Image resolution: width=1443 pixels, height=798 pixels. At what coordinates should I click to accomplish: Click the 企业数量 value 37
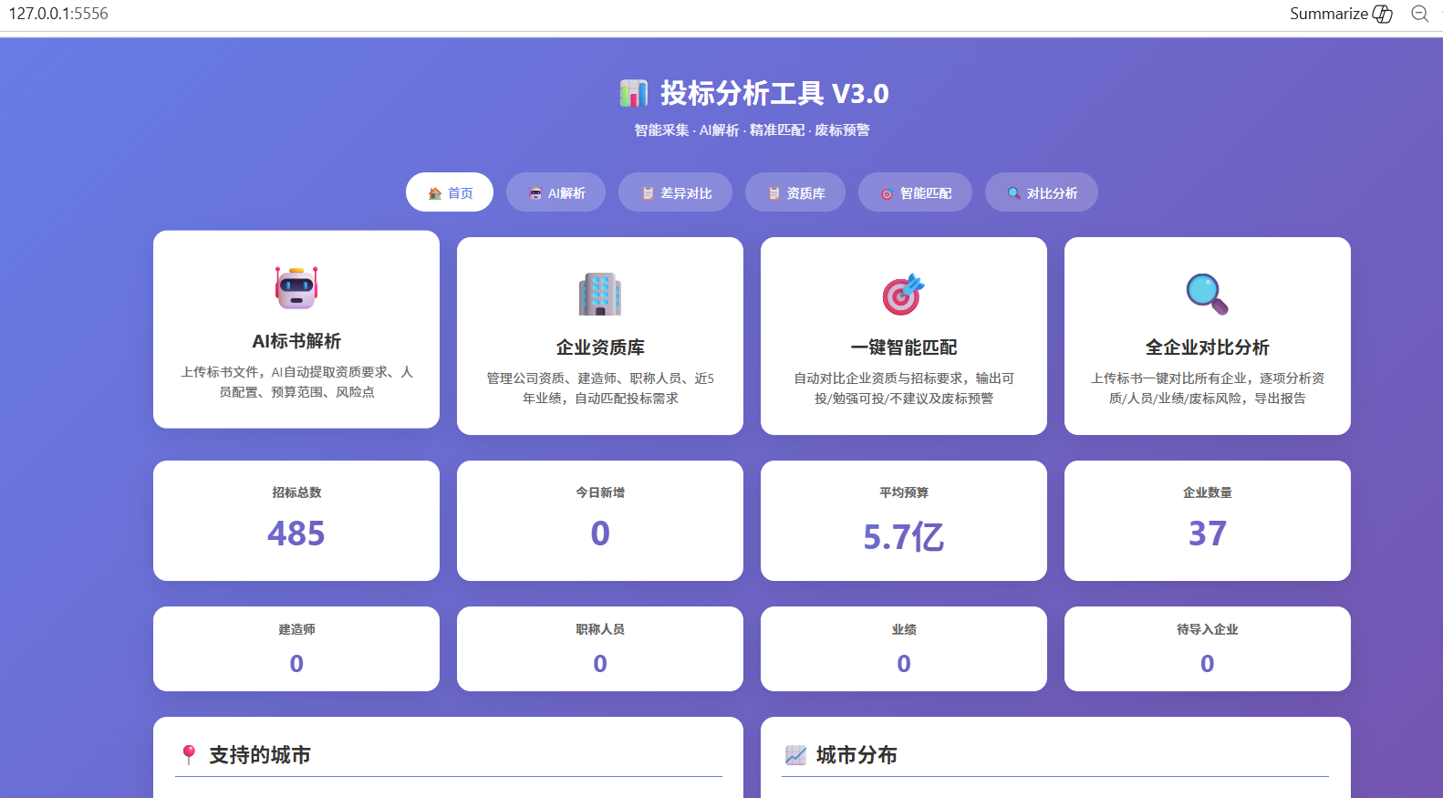point(1208,534)
